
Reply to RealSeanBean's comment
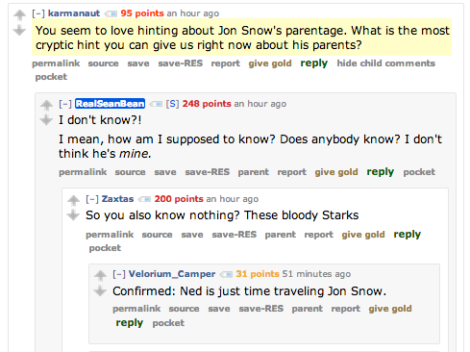381,172
